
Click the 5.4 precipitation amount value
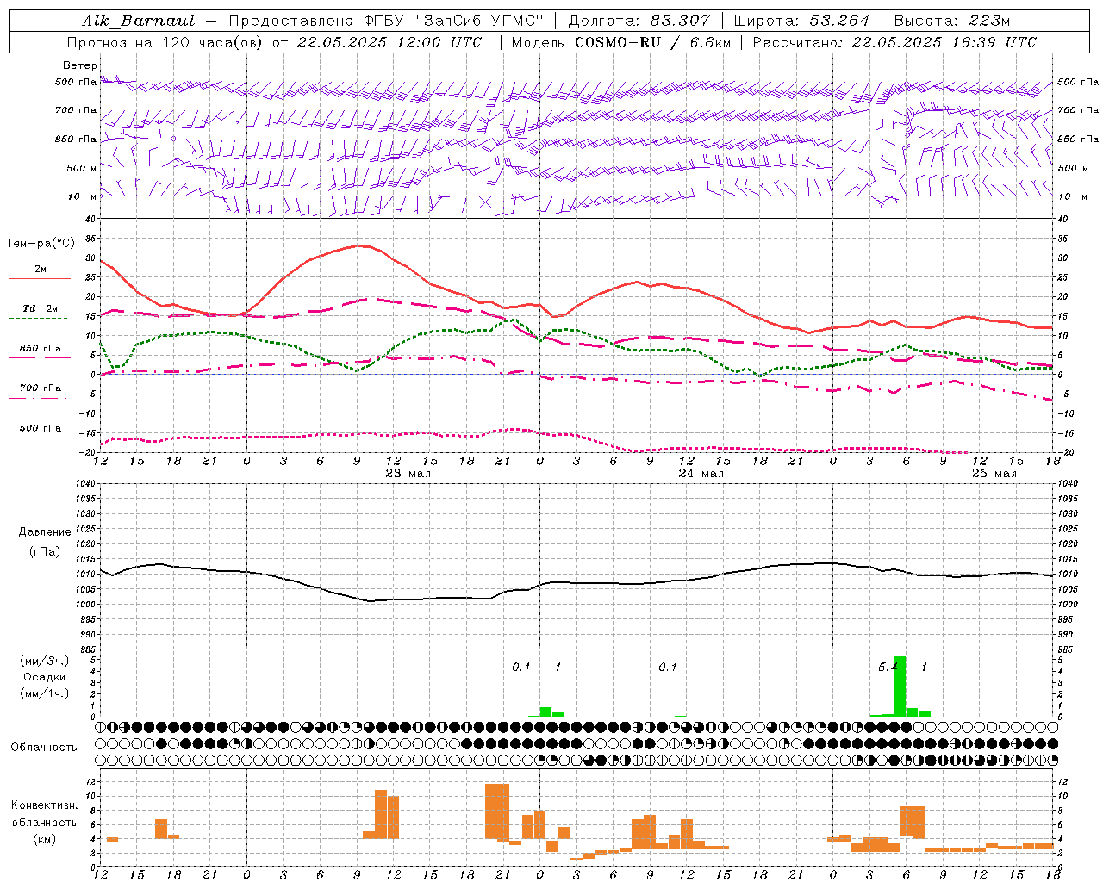pos(888,667)
